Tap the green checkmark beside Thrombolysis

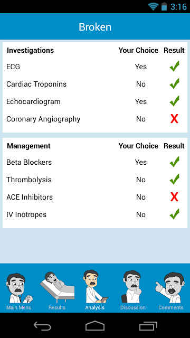(175, 179)
